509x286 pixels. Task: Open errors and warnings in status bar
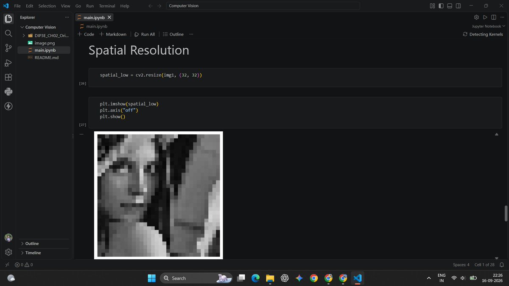point(24,264)
